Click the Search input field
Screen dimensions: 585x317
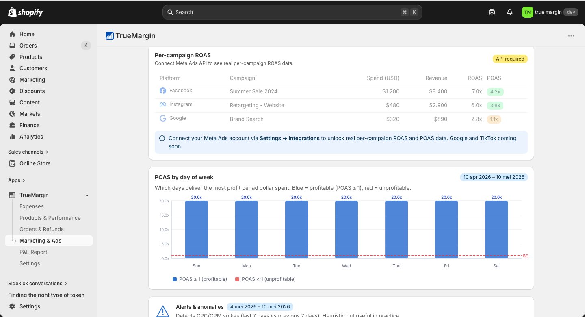click(x=292, y=12)
